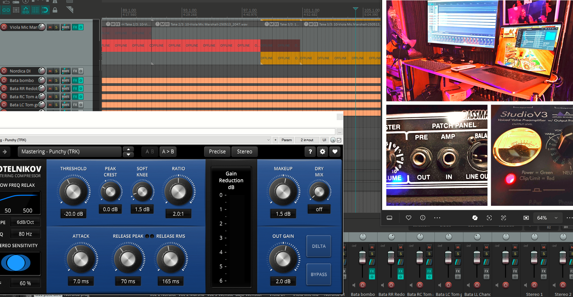
Task: Copy A to B settings
Action: tap(168, 152)
